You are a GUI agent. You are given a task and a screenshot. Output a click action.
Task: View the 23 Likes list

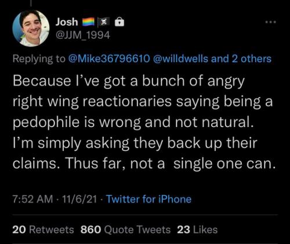[x=197, y=230]
